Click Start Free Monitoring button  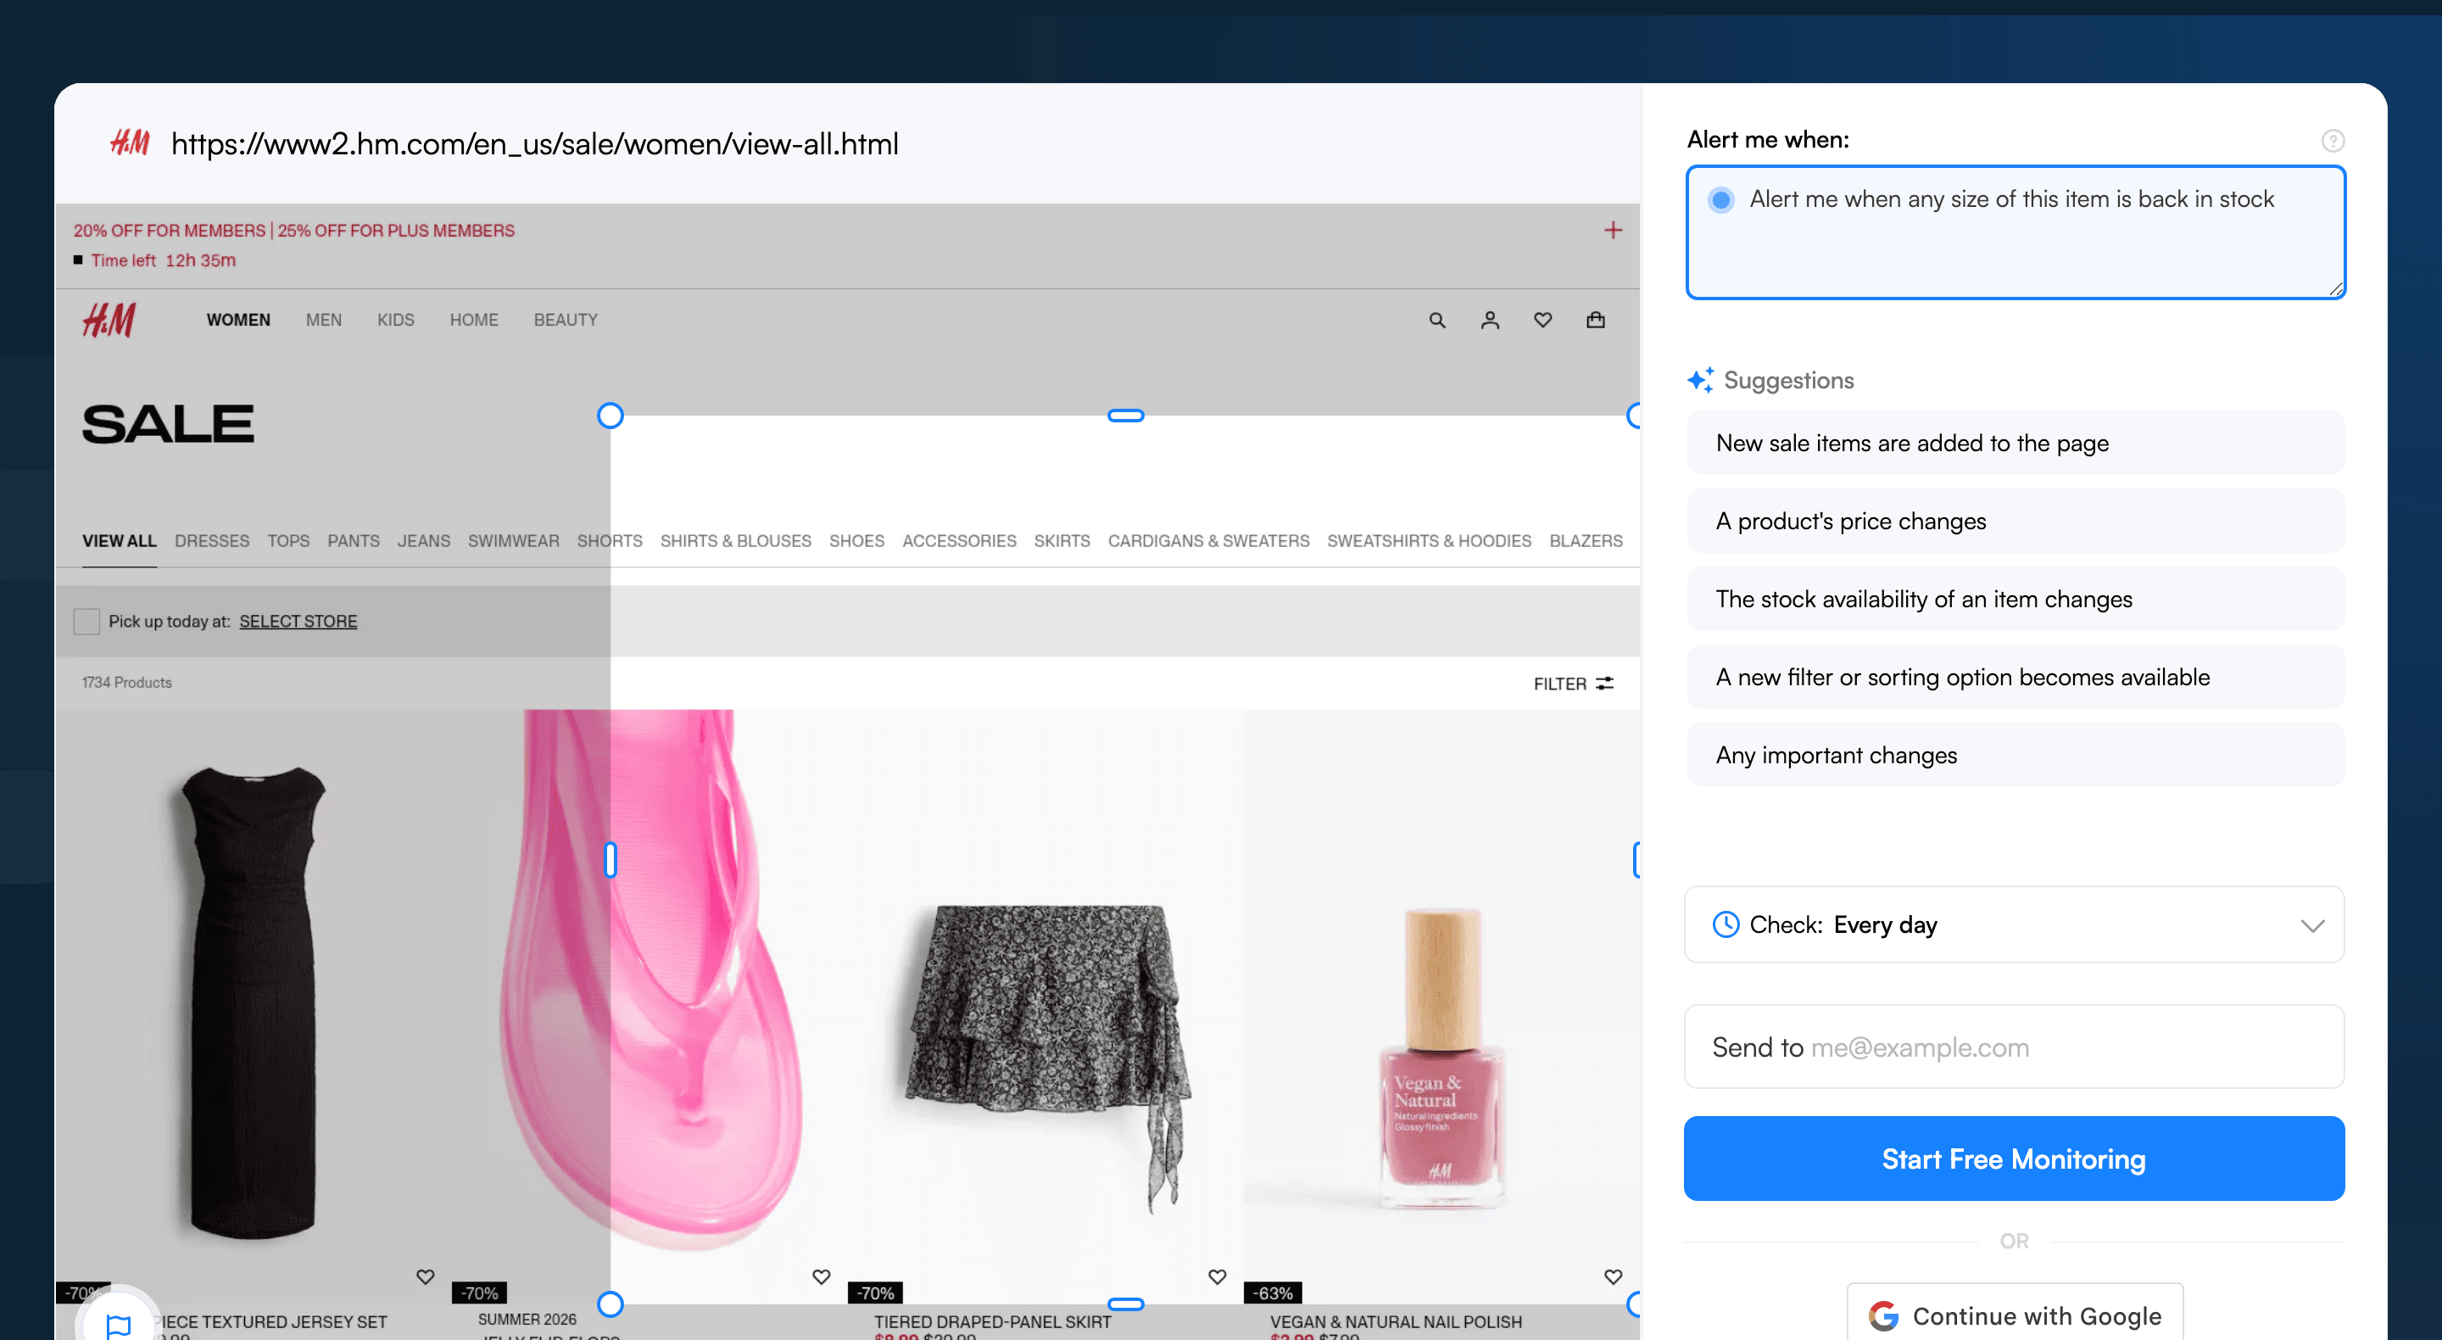[2015, 1159]
